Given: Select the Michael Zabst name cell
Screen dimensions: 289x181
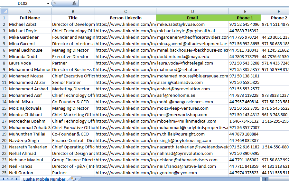Looking at the screenshot, I should 30,25.
